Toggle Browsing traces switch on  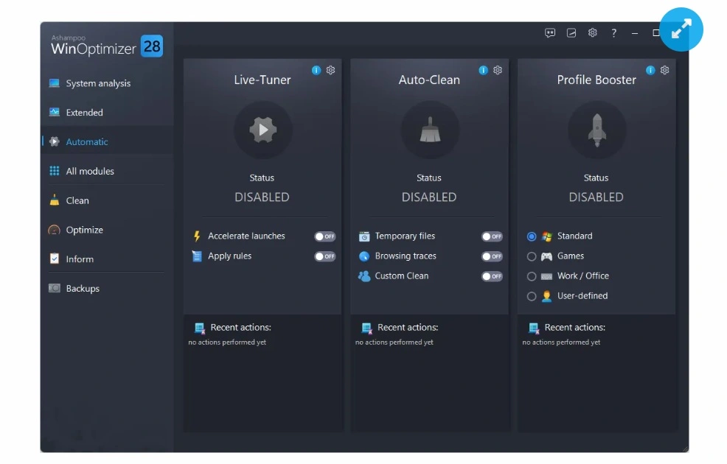492,256
